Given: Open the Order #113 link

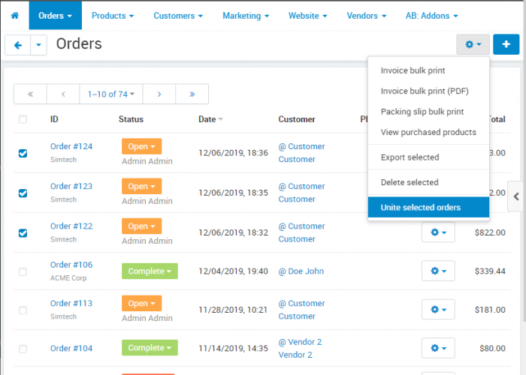Looking at the screenshot, I should (x=71, y=303).
